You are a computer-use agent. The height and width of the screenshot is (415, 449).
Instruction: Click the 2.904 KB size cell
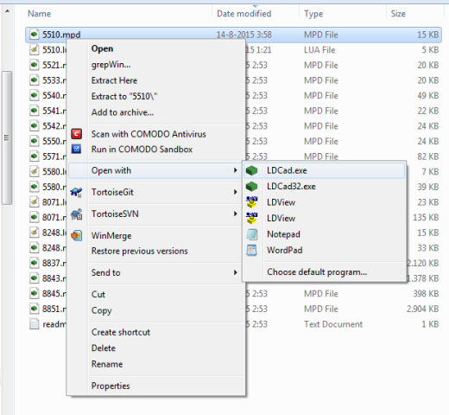coord(422,309)
